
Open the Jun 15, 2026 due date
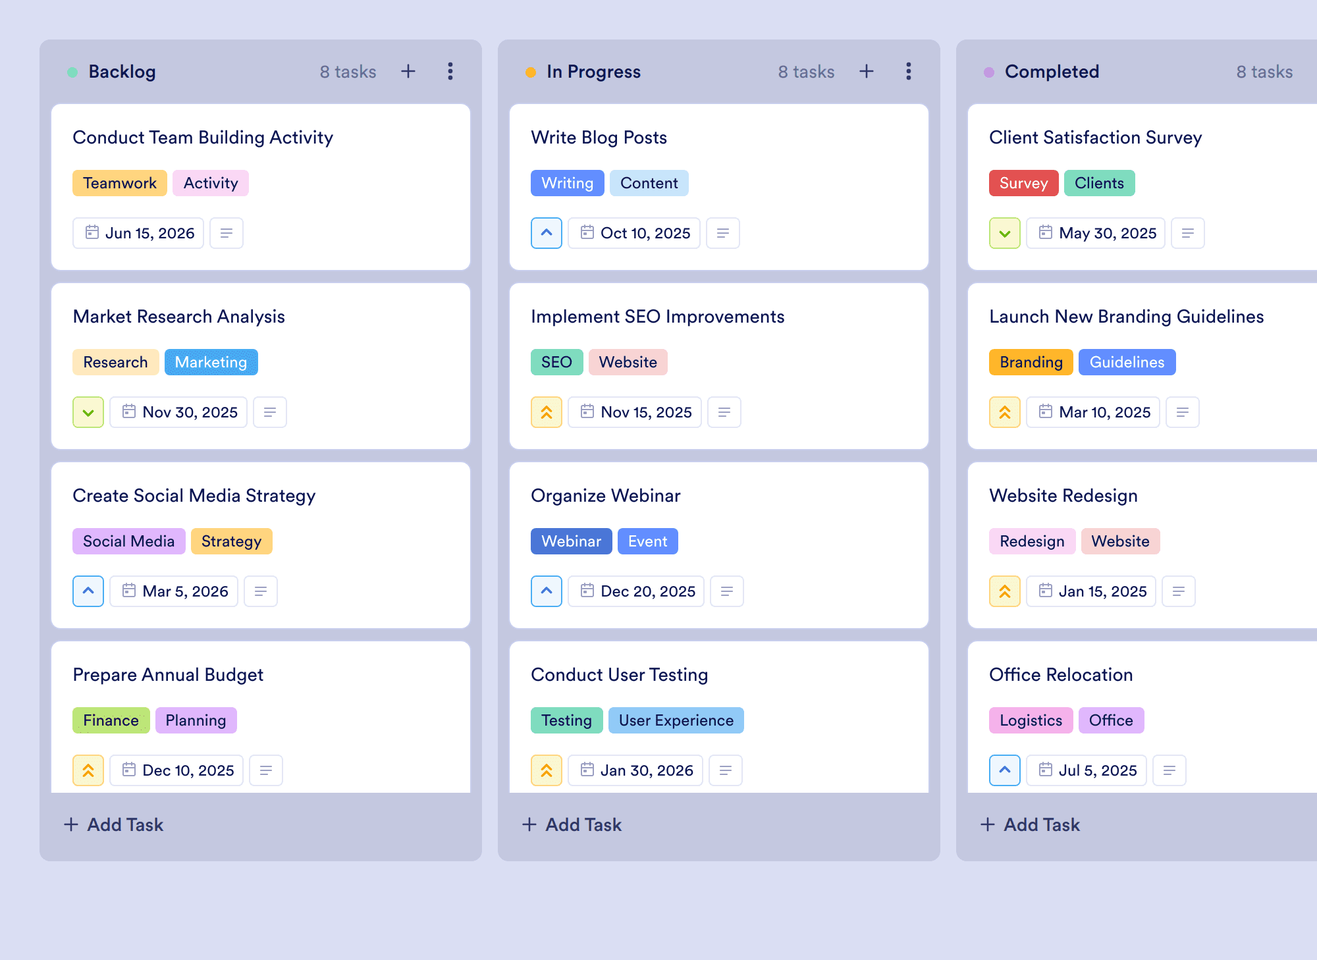point(138,233)
